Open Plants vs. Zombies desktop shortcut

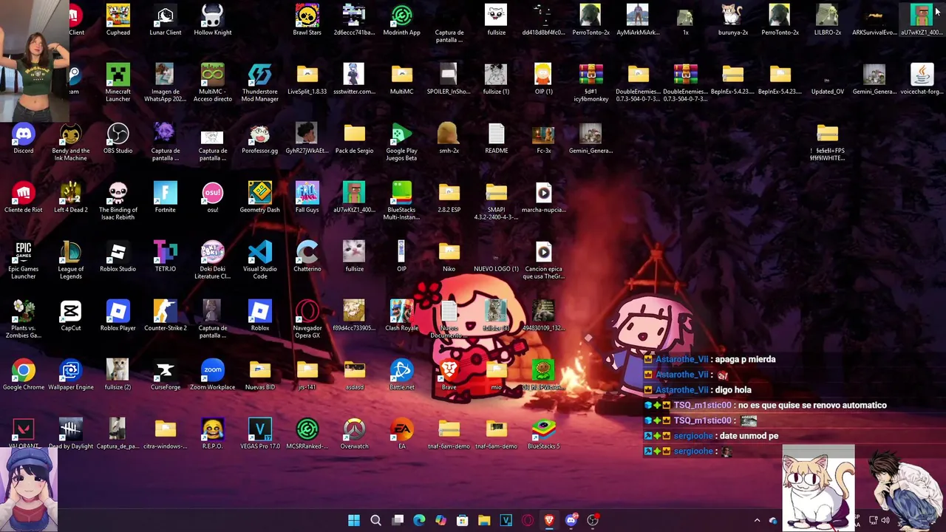pos(24,319)
